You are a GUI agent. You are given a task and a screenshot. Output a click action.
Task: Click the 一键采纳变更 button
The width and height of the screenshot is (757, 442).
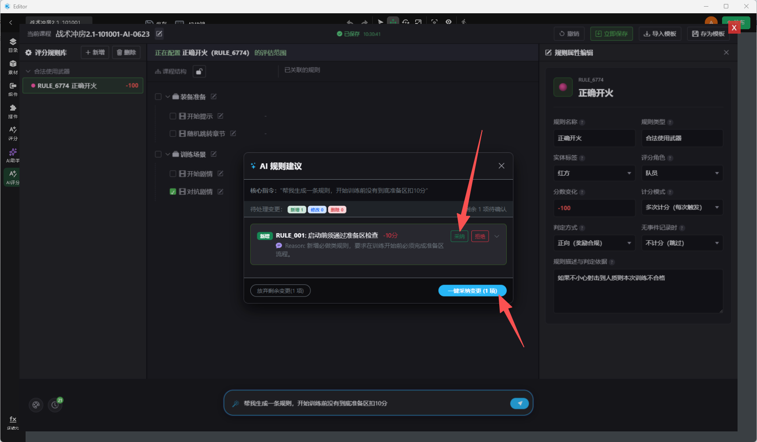pos(472,291)
